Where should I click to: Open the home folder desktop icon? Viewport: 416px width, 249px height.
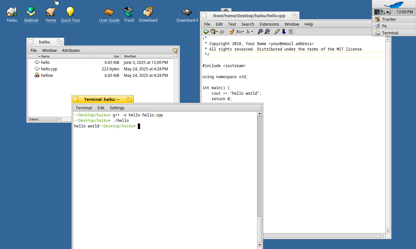(51, 12)
